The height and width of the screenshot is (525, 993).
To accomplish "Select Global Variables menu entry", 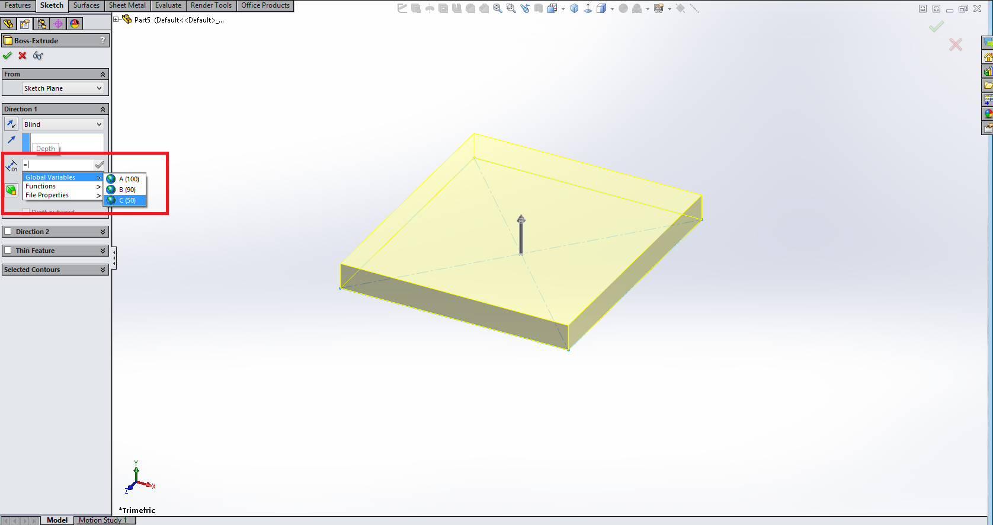I will 63,177.
